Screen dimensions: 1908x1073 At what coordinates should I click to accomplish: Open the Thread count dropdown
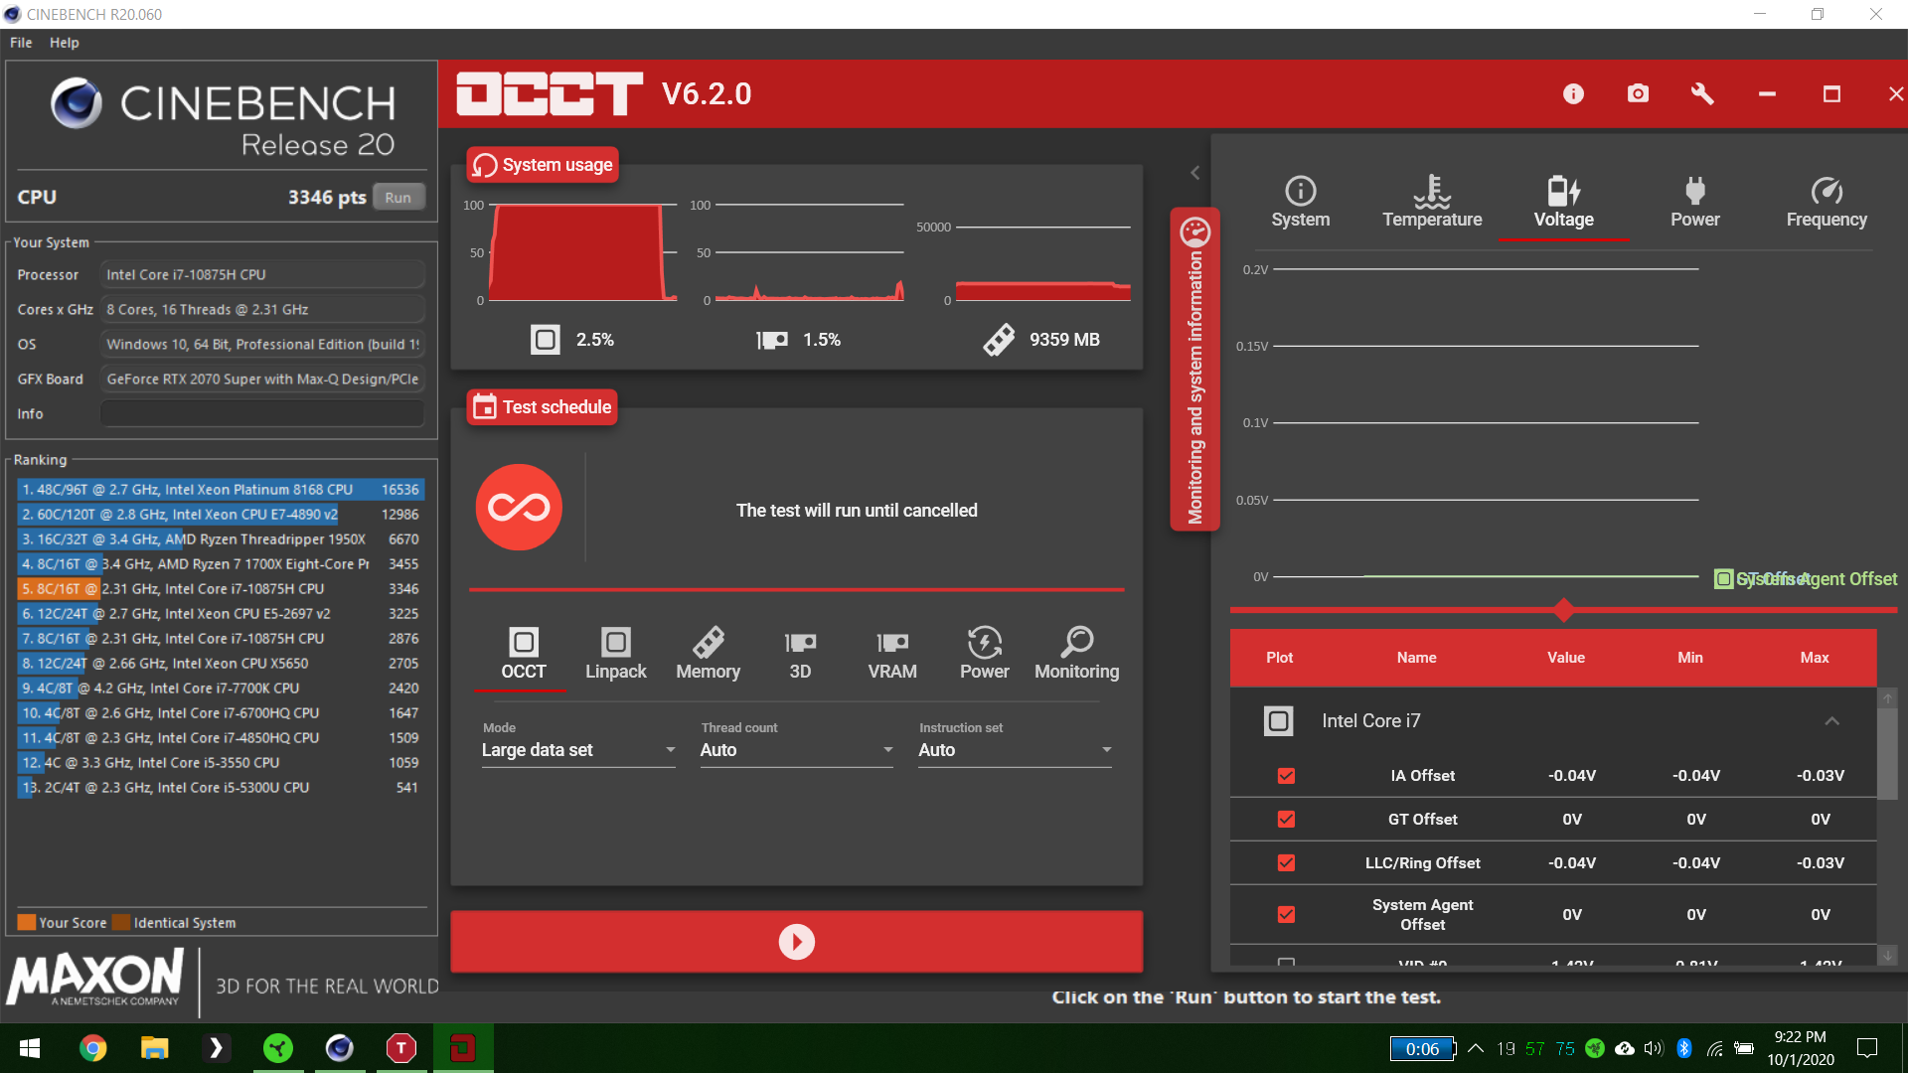[x=797, y=750]
